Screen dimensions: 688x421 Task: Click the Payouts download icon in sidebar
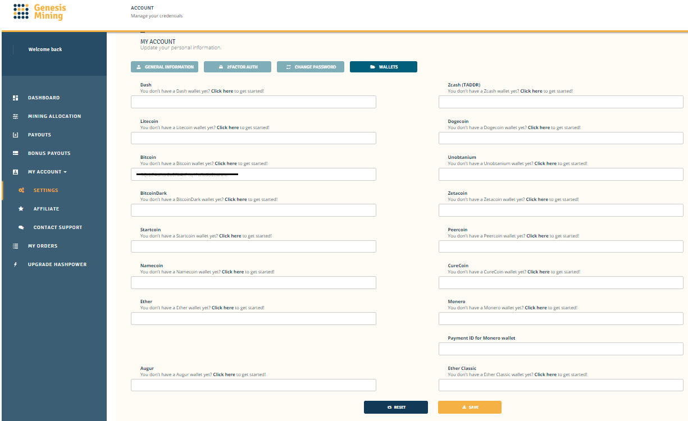16,135
